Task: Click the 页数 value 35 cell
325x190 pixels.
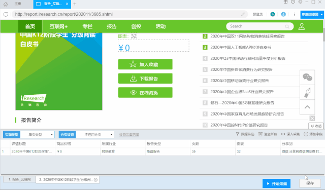Action: (x=213, y=151)
